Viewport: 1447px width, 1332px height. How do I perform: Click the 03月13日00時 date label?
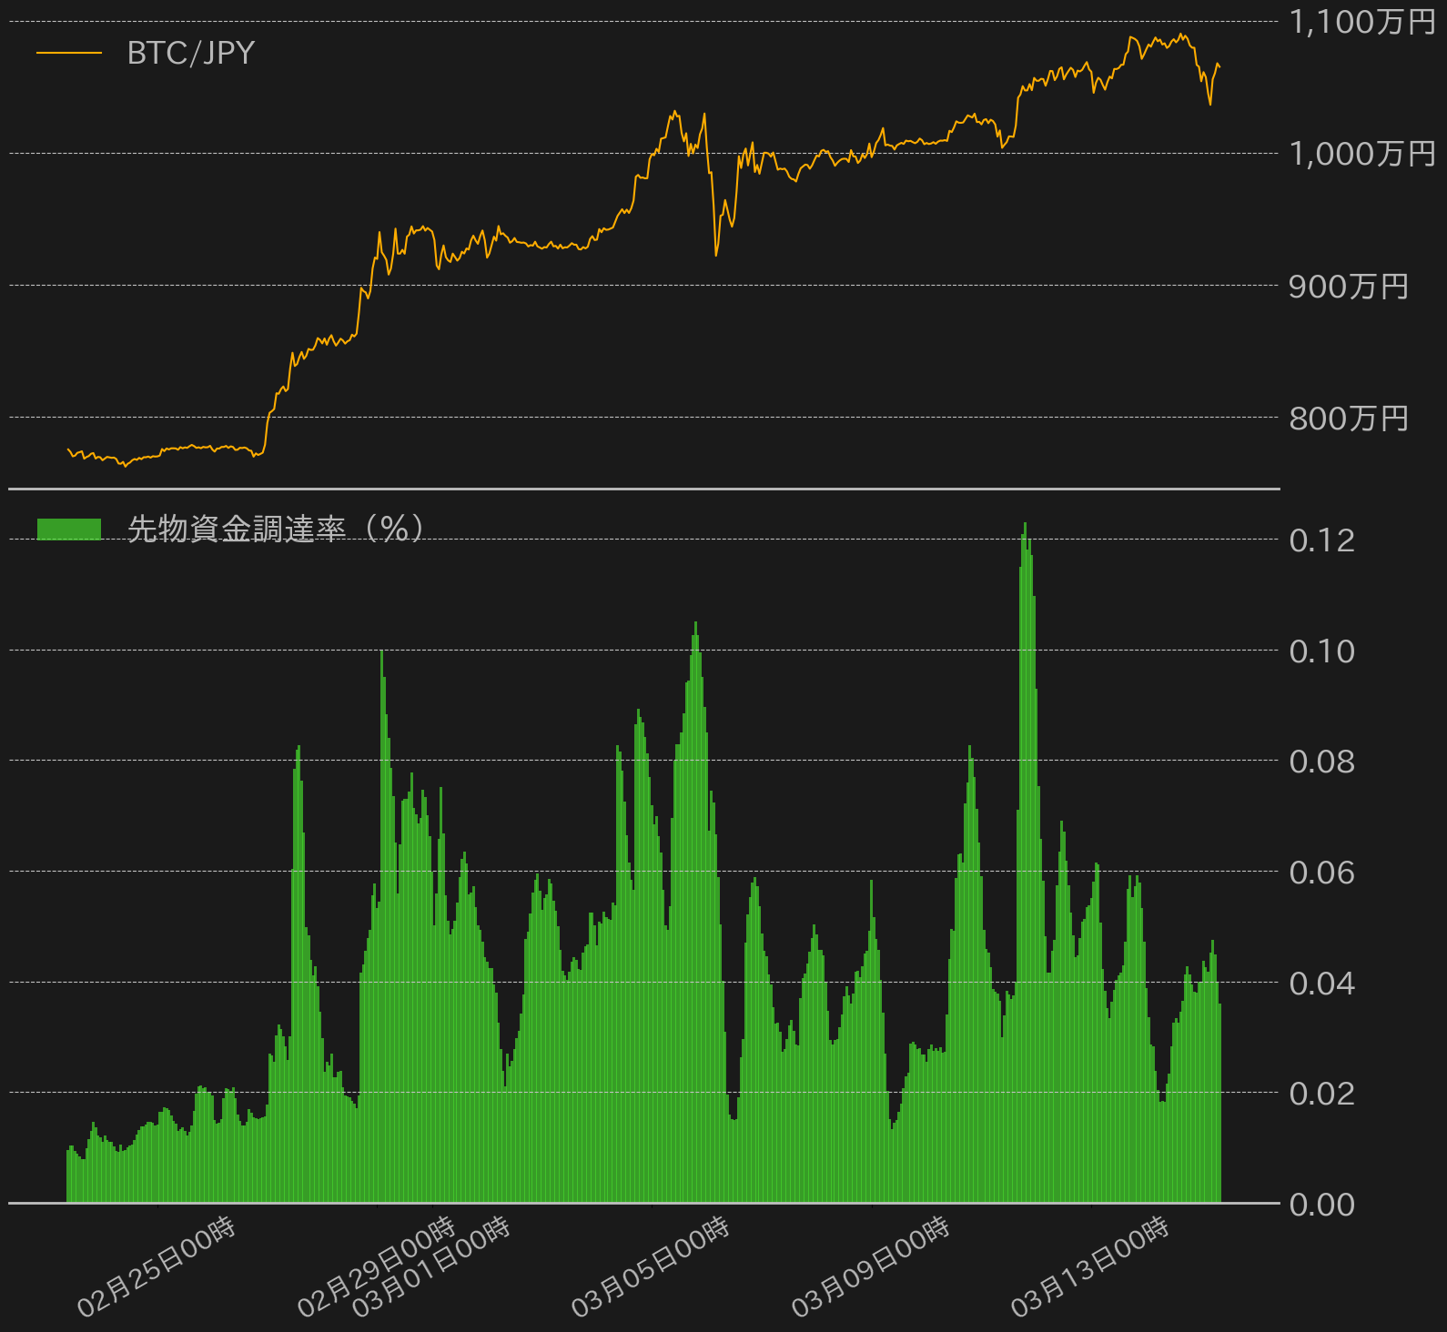pyautogui.click(x=1090, y=1266)
